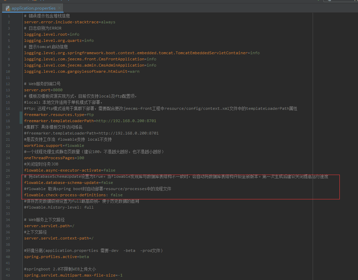Image resolution: width=358 pixels, height=280 pixels.
Task: Click the flowable.check-process-definitions: false line
Action: tap(73, 195)
